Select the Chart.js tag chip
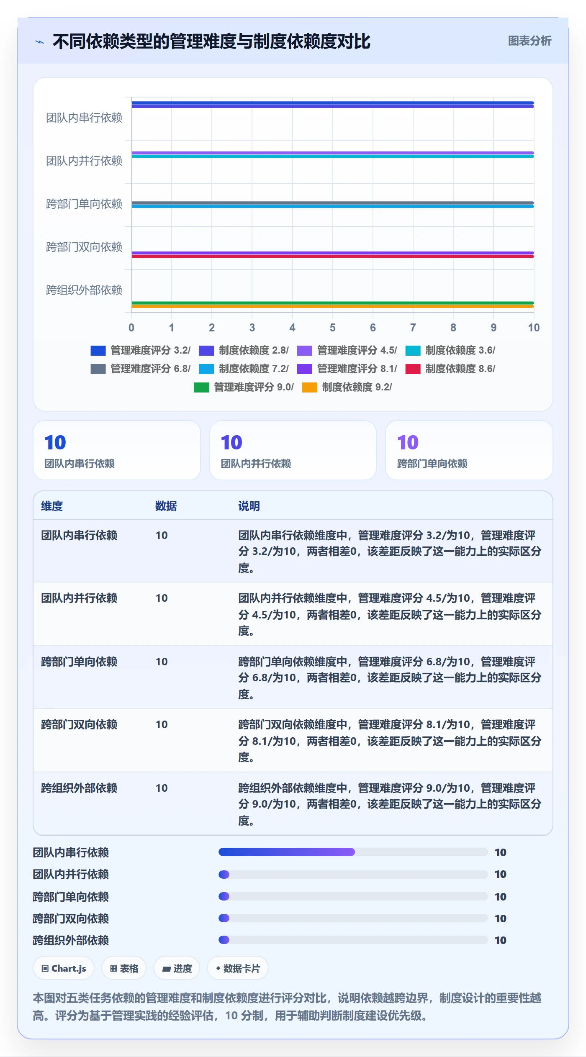The image size is (586, 1057). click(x=64, y=968)
